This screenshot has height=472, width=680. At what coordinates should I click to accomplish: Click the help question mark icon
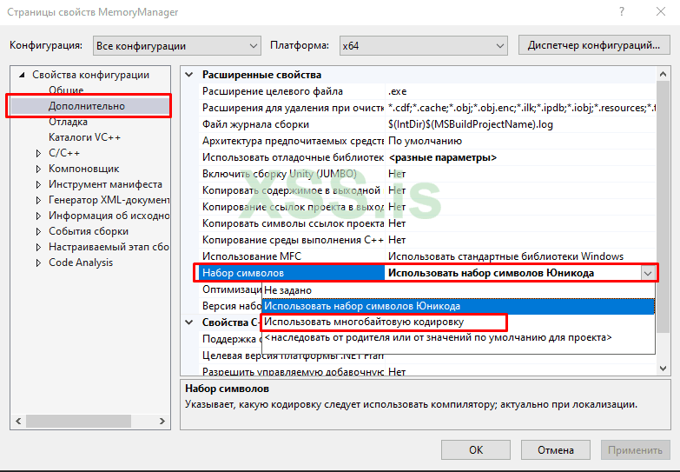[622, 11]
